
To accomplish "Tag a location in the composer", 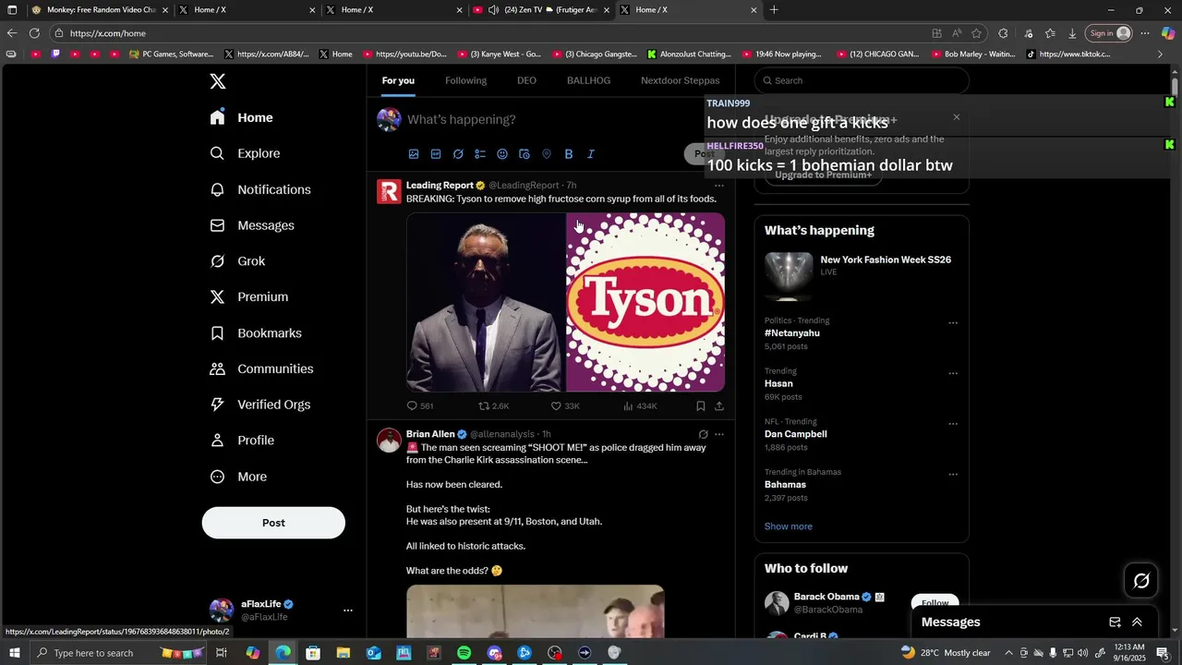I will (x=547, y=154).
